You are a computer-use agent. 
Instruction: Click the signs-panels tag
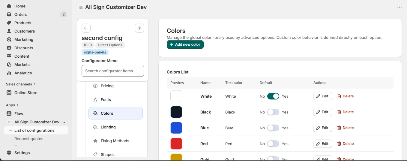click(95, 52)
